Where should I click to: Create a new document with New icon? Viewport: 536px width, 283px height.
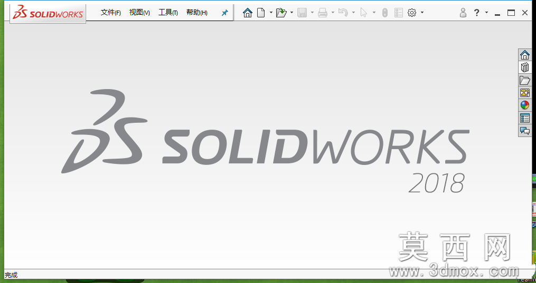(261, 13)
